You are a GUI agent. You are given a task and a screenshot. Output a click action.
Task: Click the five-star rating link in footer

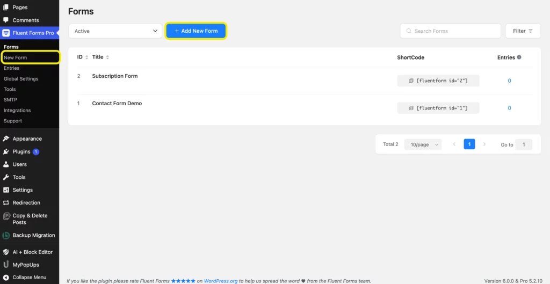[x=183, y=281]
